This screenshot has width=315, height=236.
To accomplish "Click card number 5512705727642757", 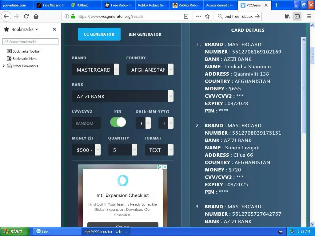I will pos(257,214).
